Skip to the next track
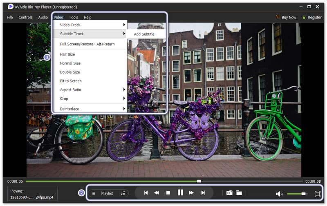Screen dimensions: 327x206 tap(203, 193)
